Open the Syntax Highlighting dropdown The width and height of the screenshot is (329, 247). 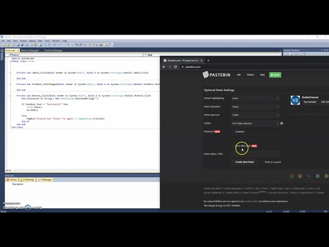[255, 98]
